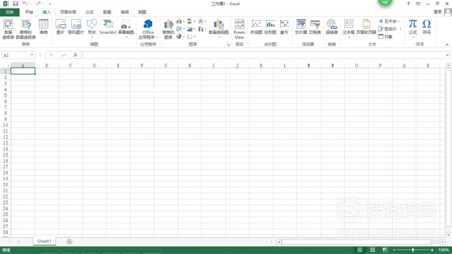This screenshot has width=452, height=254.
Task: Add a new sheet with plus button
Action: point(69,242)
